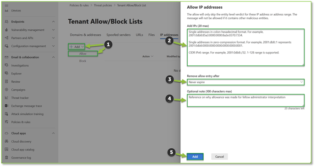
Task: Collapse the Cloud apps section
Action: click(x=54, y=133)
